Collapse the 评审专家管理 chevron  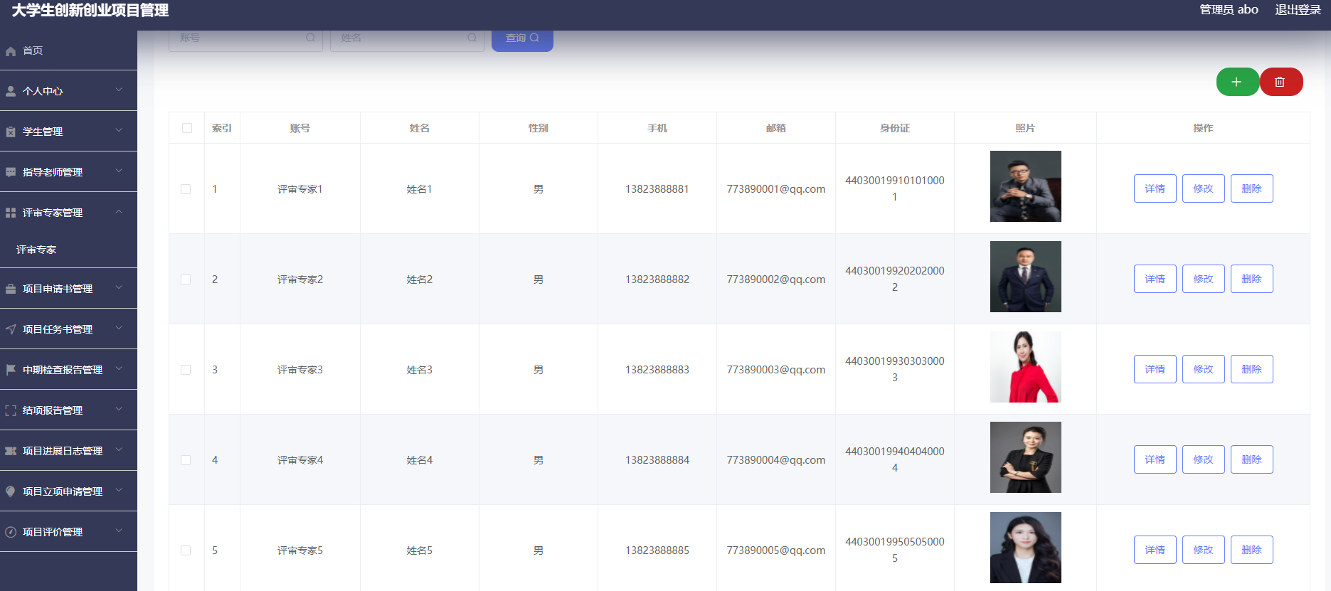(x=119, y=211)
